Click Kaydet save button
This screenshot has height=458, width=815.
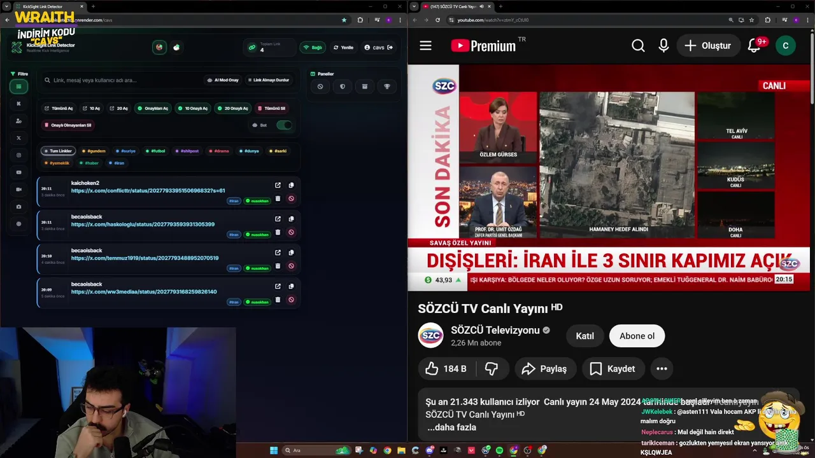[x=613, y=369]
